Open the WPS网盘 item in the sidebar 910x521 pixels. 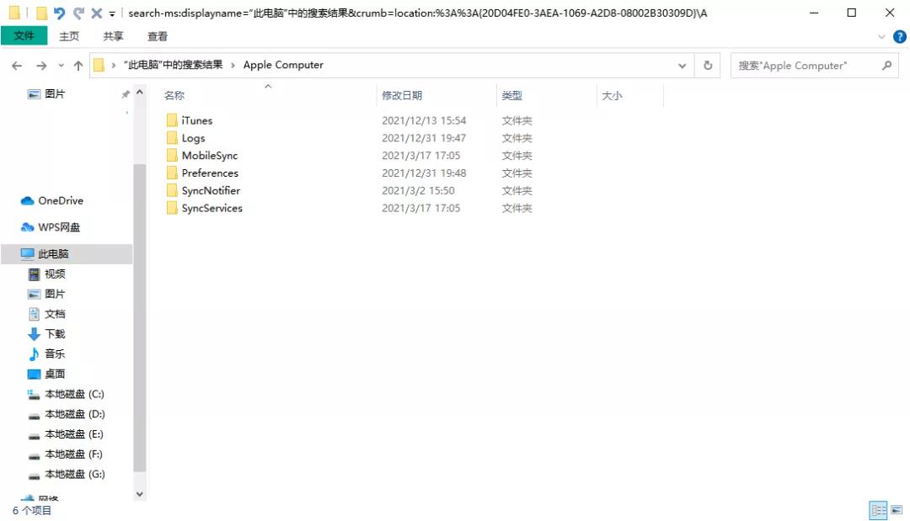click(x=59, y=227)
